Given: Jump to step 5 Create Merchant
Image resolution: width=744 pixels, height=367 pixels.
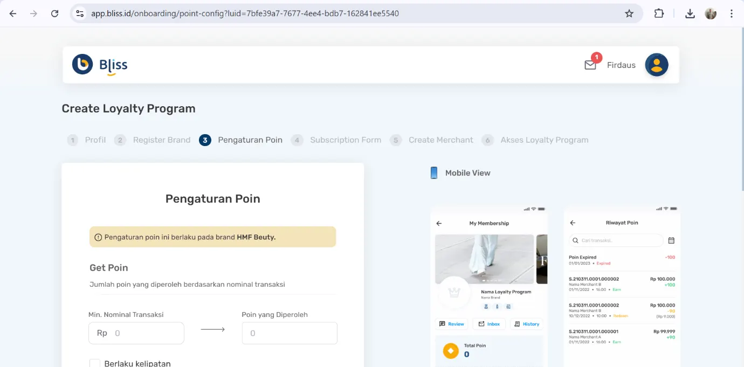Looking at the screenshot, I should pyautogui.click(x=432, y=140).
